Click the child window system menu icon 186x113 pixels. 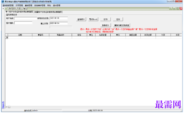click(x=6, y=8)
